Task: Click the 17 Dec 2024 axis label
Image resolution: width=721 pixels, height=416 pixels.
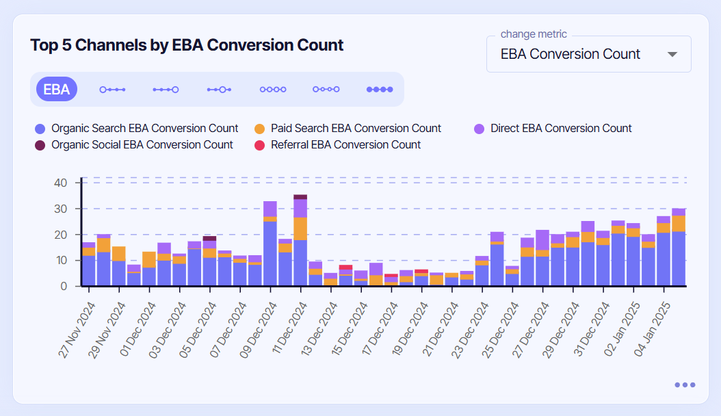Action: tap(380, 328)
